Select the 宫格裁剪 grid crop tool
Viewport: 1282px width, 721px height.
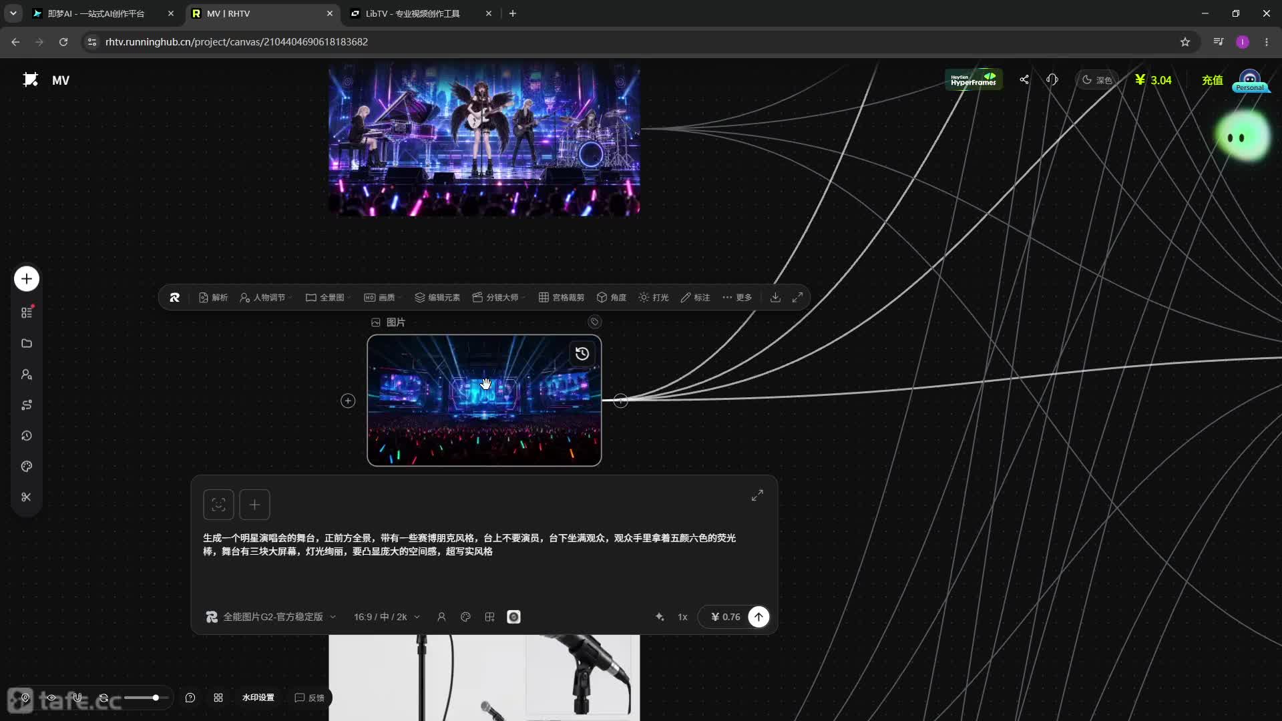tap(562, 298)
